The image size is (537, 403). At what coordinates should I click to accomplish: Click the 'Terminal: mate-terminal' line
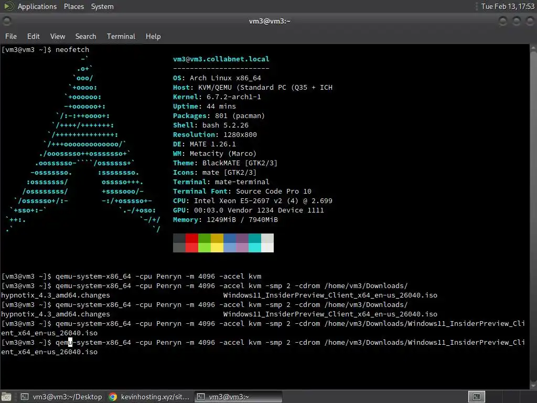pos(221,182)
